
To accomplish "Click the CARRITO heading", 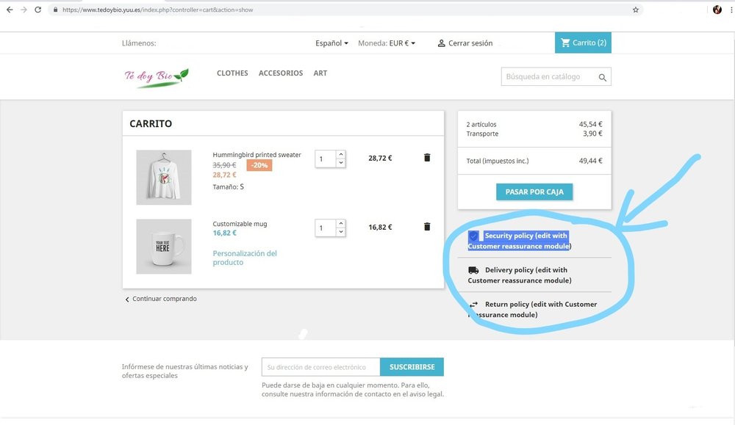I will 151,123.
